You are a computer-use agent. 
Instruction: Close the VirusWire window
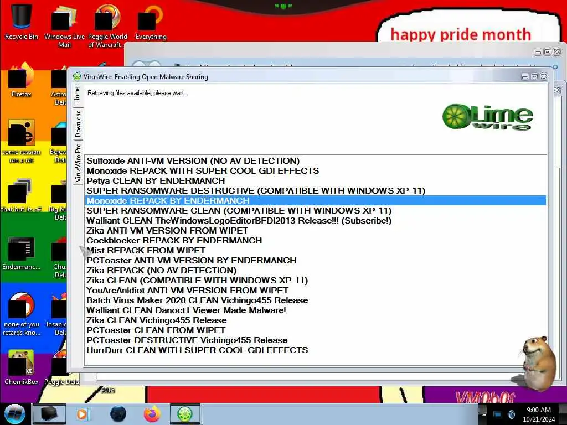tap(544, 76)
